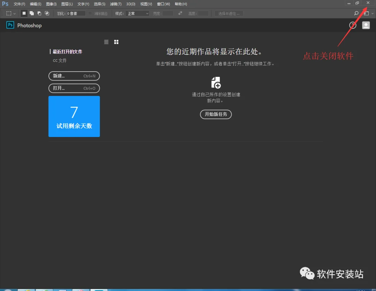Select the New selection mode icon

tap(24, 14)
